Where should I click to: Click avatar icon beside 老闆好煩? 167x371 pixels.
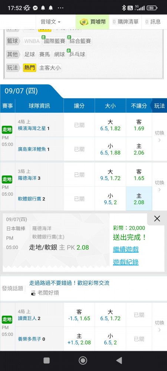tap(33, 293)
